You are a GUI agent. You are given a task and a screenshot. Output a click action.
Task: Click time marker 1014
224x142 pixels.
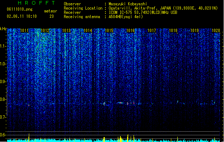[88, 31]
